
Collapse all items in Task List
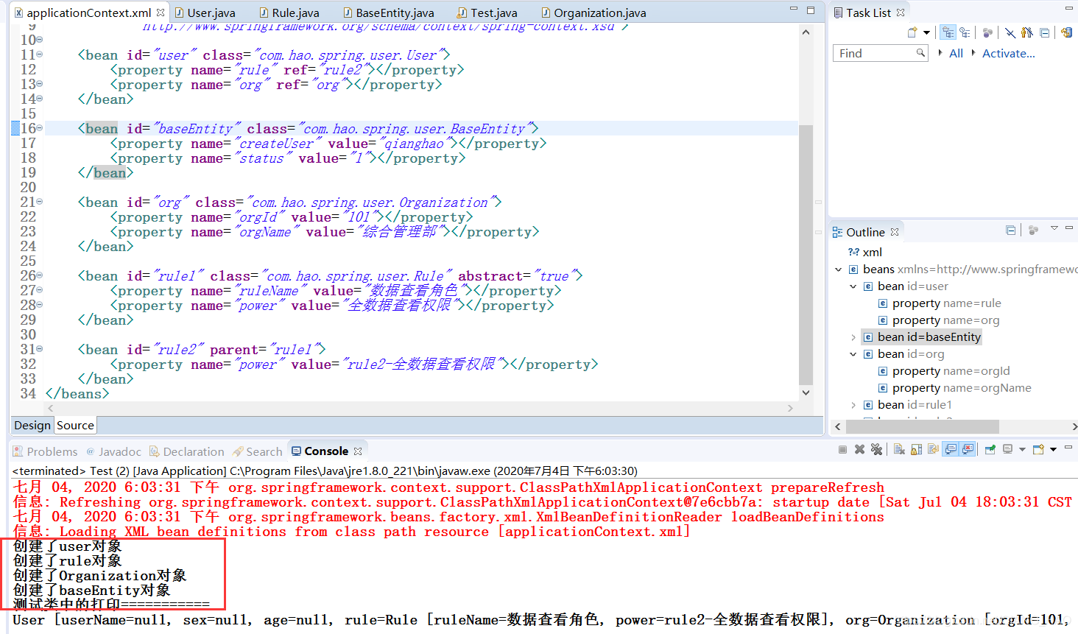click(1044, 32)
